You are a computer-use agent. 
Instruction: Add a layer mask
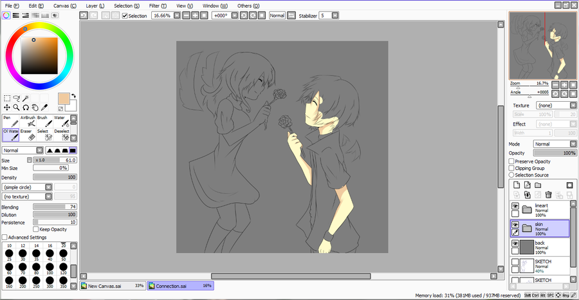pyautogui.click(x=570, y=185)
